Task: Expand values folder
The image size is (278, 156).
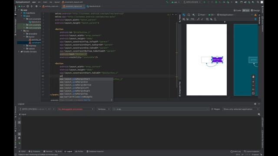Action: pyautogui.click(x=24, y=49)
